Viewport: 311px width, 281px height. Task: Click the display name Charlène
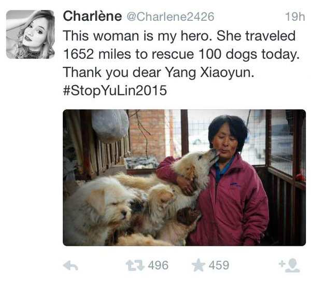tap(92, 16)
